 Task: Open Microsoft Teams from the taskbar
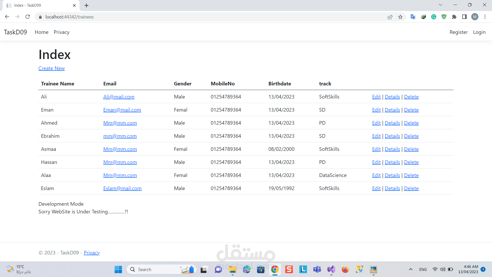point(317,270)
